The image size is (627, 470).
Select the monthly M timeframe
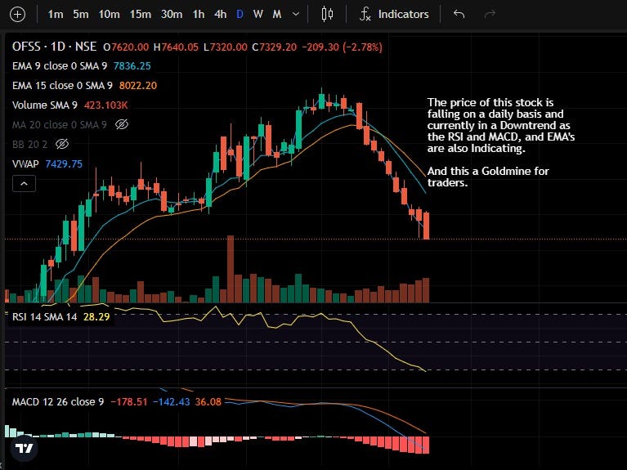[276, 15]
